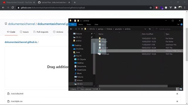Image resolution: width=188 pixels, height=105 pixels.
Task: Click htdocs in Explorer address path
Action: point(109,29)
